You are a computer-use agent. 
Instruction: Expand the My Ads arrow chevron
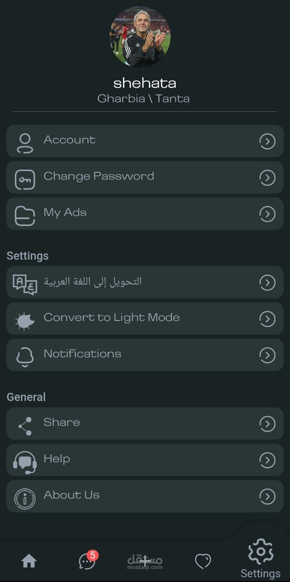pyautogui.click(x=267, y=214)
